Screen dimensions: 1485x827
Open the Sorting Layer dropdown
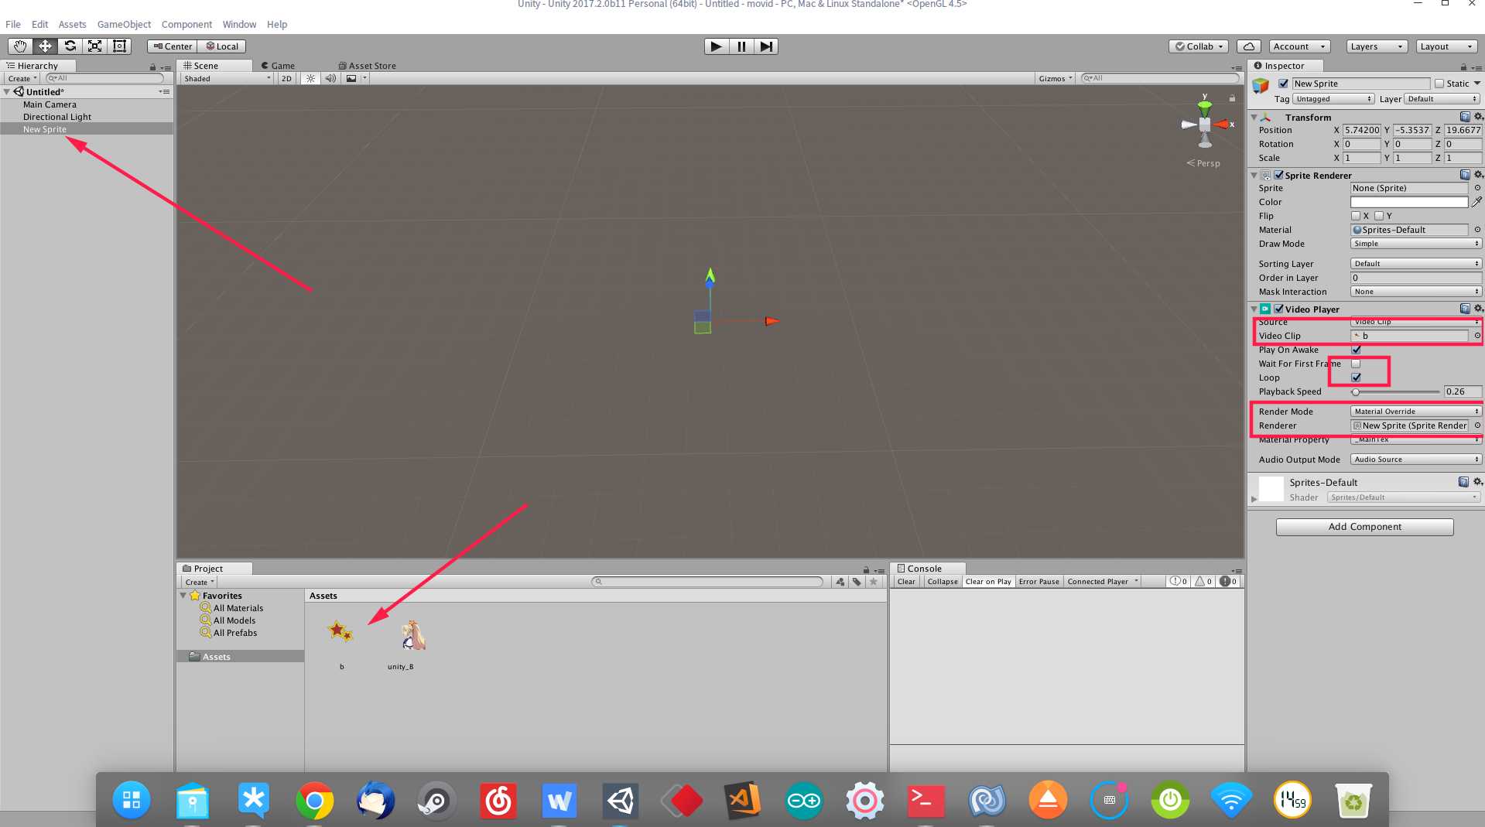pyautogui.click(x=1416, y=264)
